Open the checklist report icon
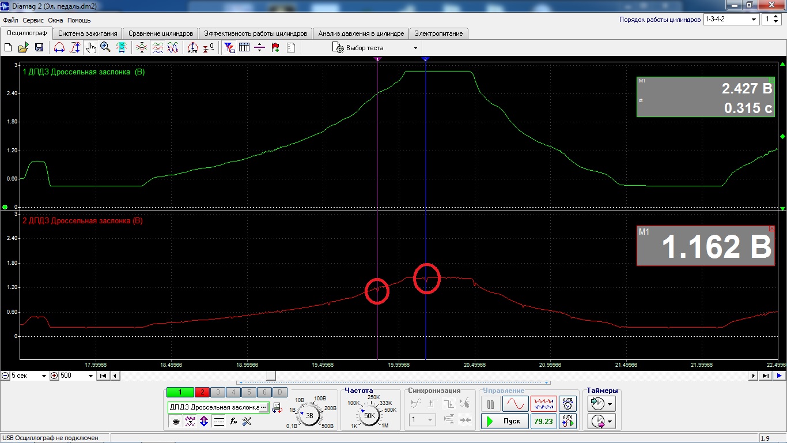 click(291, 48)
